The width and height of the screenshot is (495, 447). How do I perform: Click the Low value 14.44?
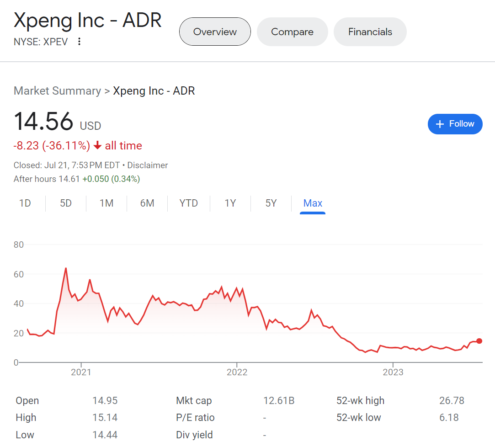coord(105,435)
